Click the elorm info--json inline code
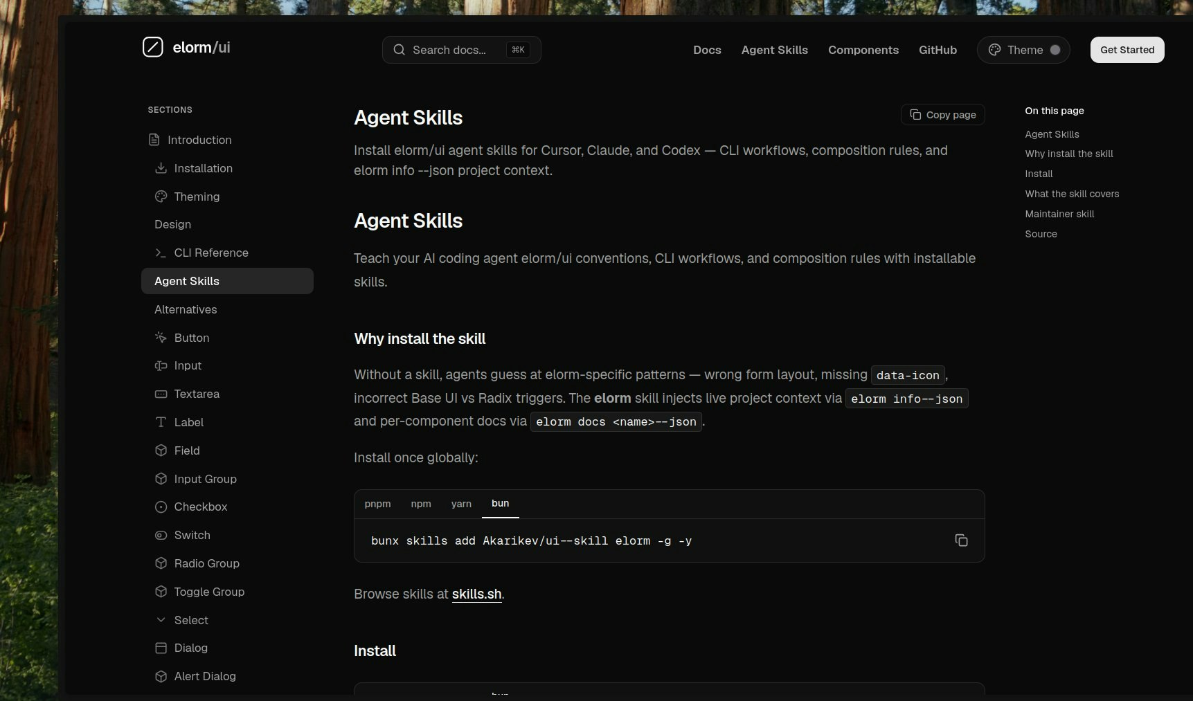Viewport: 1193px width, 701px height. [906, 399]
